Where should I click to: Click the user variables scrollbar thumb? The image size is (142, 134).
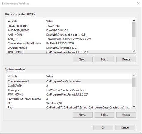coord(134,30)
